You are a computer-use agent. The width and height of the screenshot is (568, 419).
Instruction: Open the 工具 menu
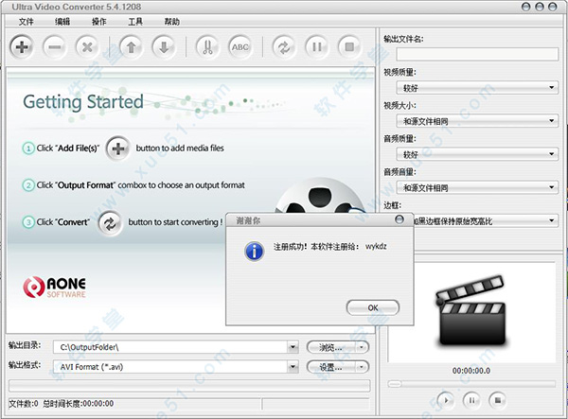(135, 22)
